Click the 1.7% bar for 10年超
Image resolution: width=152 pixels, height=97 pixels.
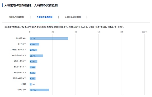coord(31,84)
